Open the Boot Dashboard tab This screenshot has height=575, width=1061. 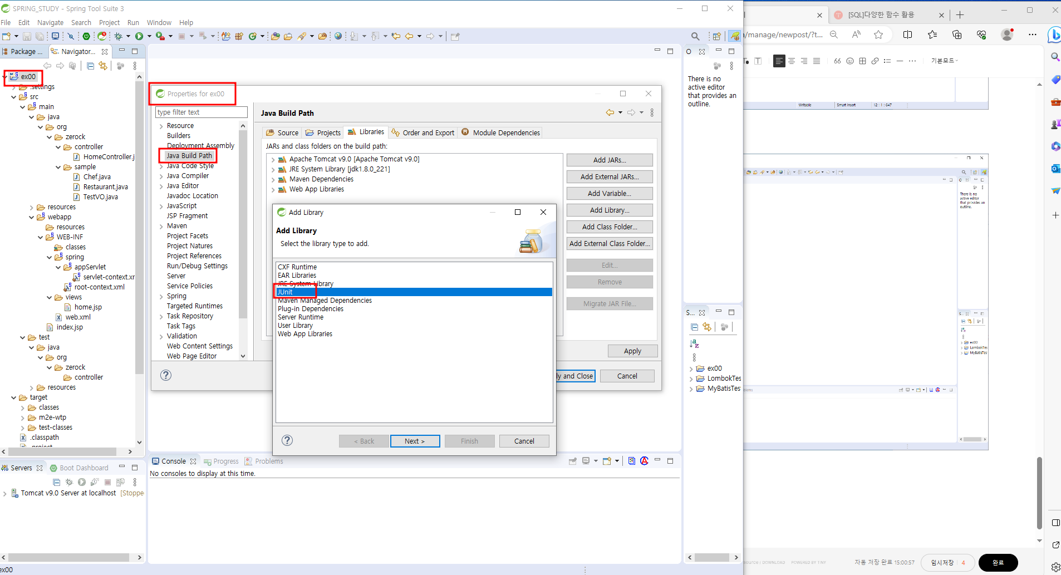point(79,468)
